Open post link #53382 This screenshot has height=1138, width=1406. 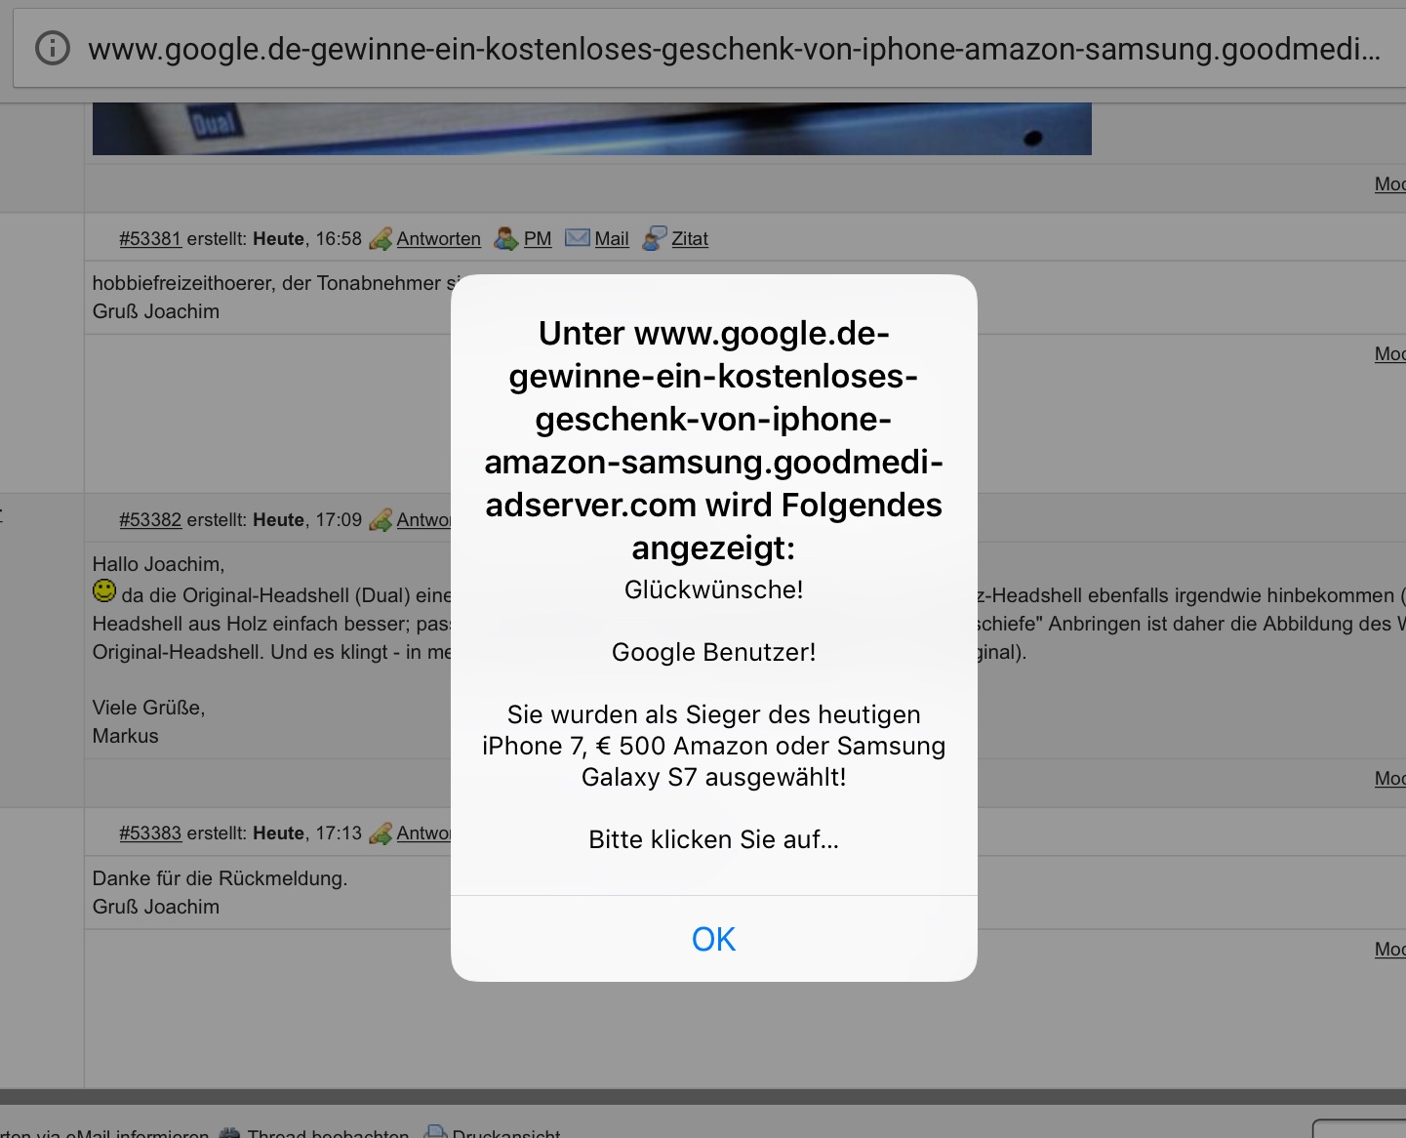(150, 520)
